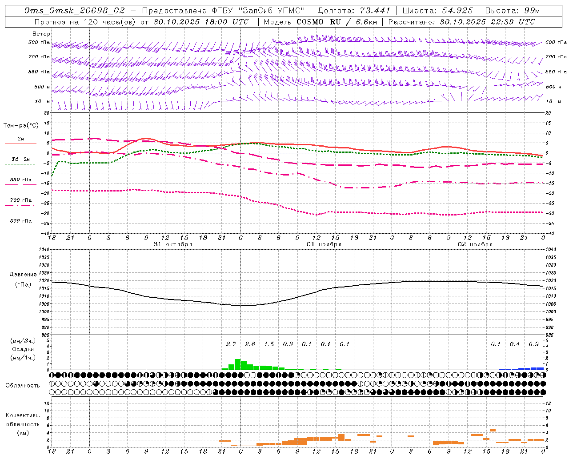
Task: Click the red 2м temperature legend line
Action: [x=20, y=144]
